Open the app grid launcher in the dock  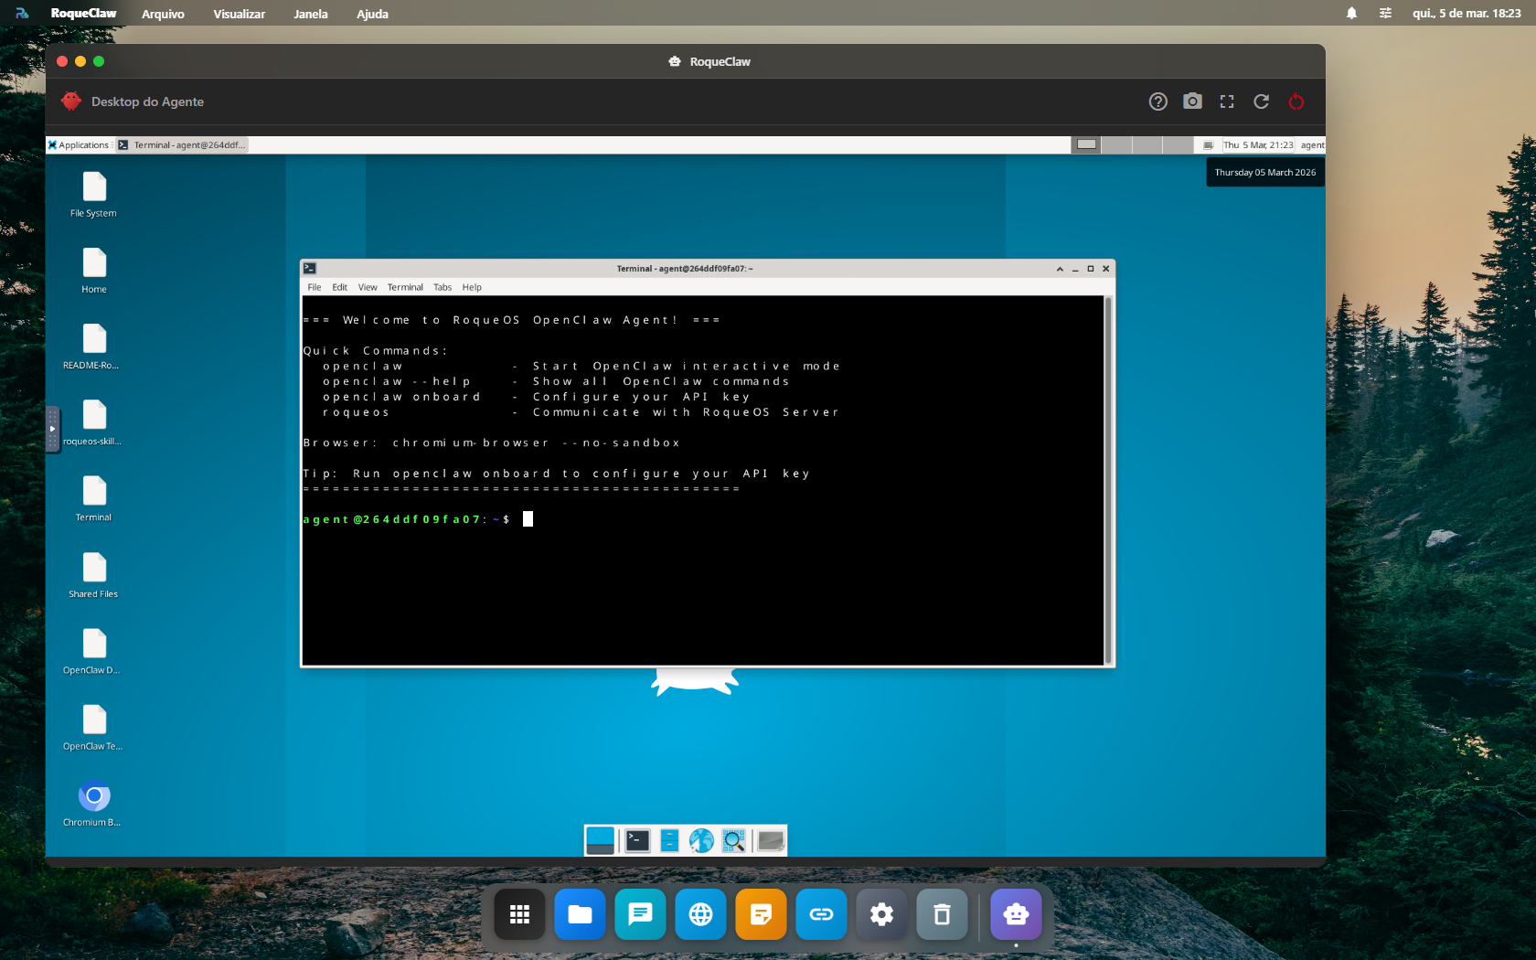coord(519,914)
